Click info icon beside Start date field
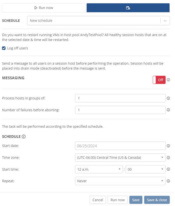Image resolution: width=175 pixels, height=206 pixels. (168, 146)
